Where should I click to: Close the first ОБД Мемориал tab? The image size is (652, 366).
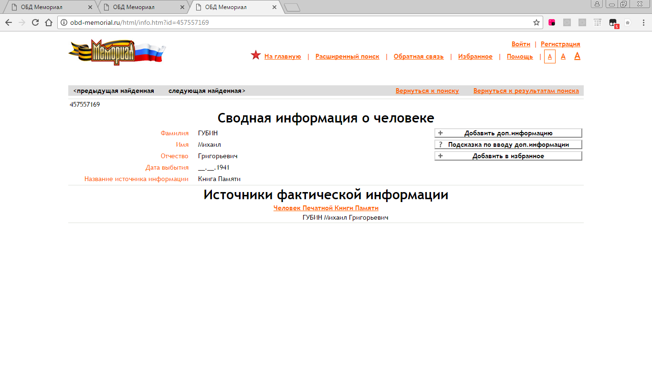[x=90, y=7]
